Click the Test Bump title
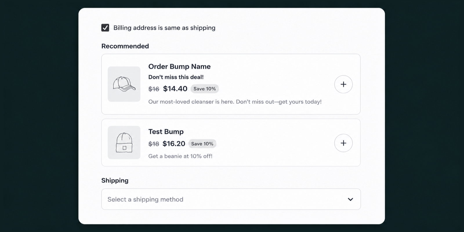Image resolution: width=464 pixels, height=232 pixels. pos(166,132)
